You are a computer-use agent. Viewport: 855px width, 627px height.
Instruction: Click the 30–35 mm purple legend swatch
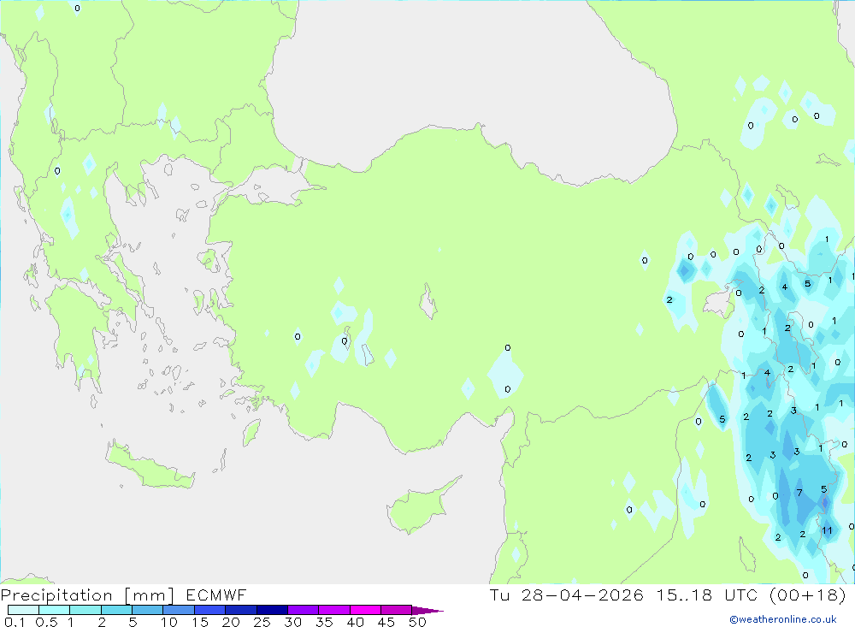(x=303, y=610)
